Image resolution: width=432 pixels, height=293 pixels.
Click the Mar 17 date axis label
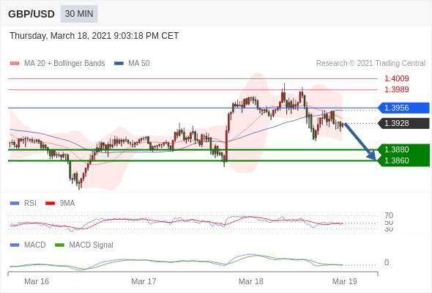[x=144, y=281]
